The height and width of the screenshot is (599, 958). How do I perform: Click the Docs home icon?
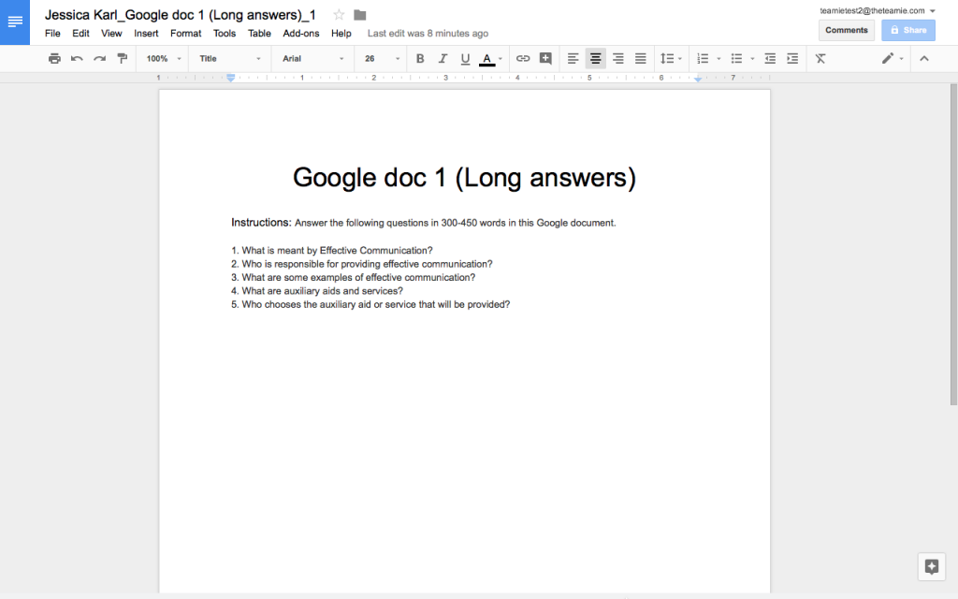point(15,22)
